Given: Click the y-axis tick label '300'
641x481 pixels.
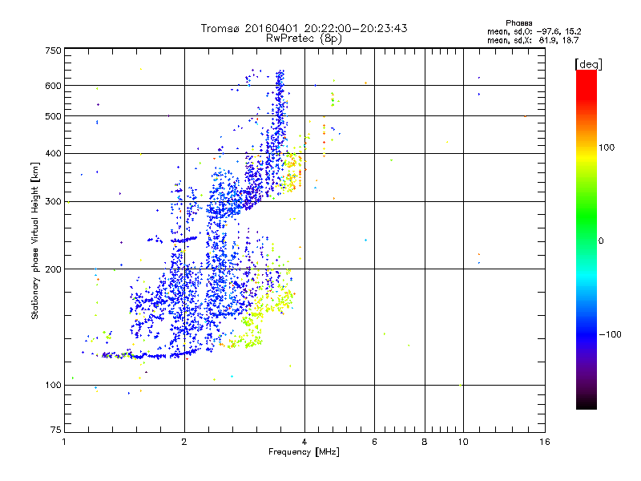Looking at the screenshot, I should pos(53,202).
